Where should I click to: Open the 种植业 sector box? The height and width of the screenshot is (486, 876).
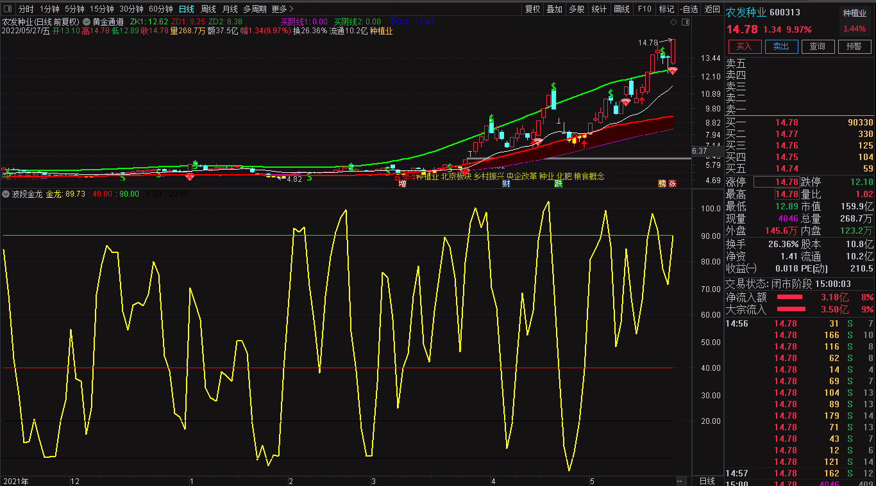click(855, 21)
